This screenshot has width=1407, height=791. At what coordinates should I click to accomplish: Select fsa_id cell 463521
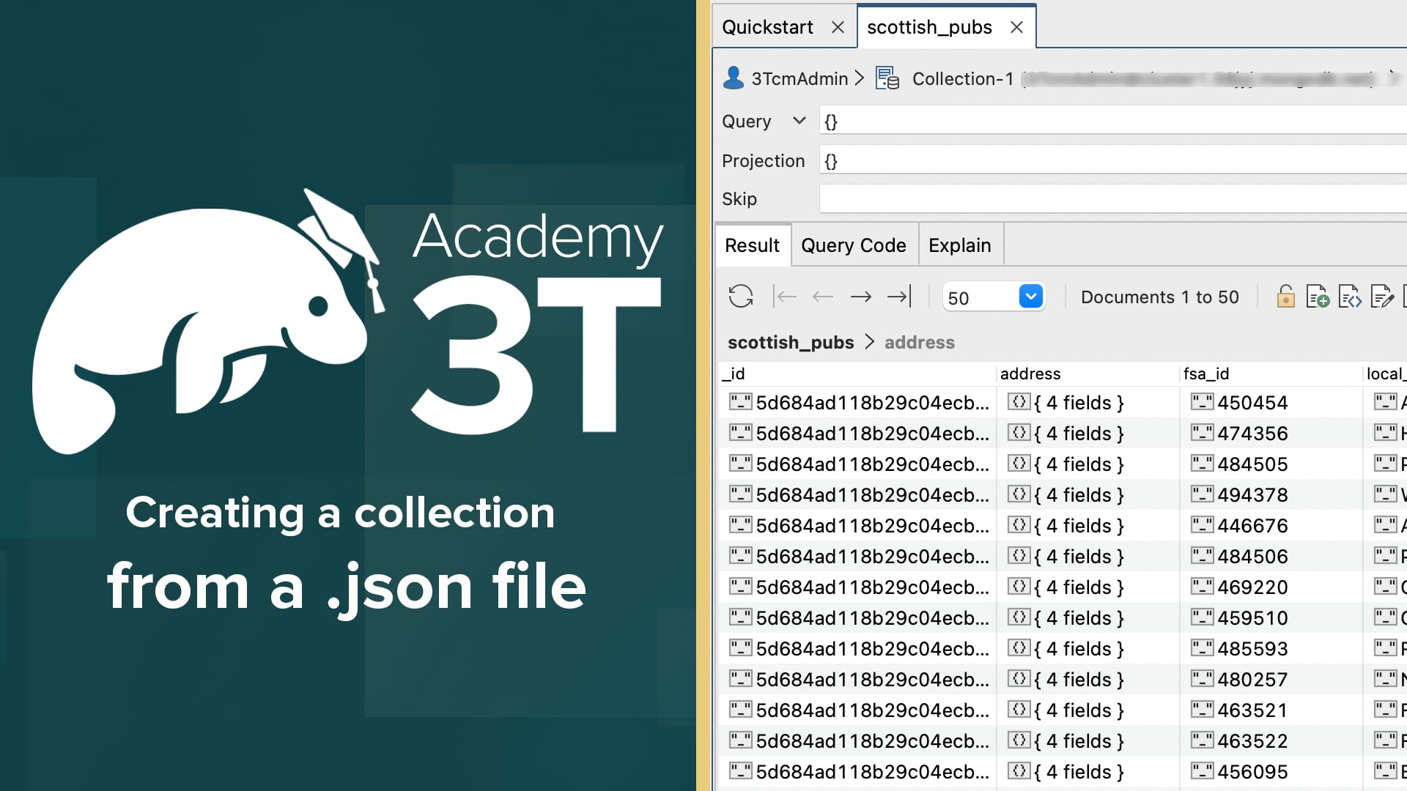[x=1271, y=710]
